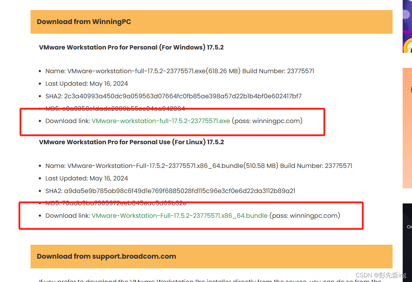
Task: Select the Windows 17.5.2 edition heading
Action: (x=131, y=47)
